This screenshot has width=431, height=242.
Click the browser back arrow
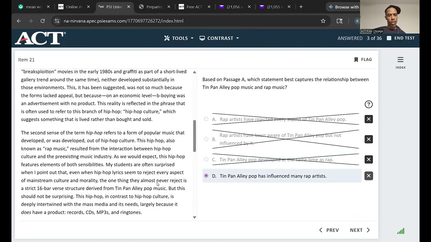click(19, 21)
